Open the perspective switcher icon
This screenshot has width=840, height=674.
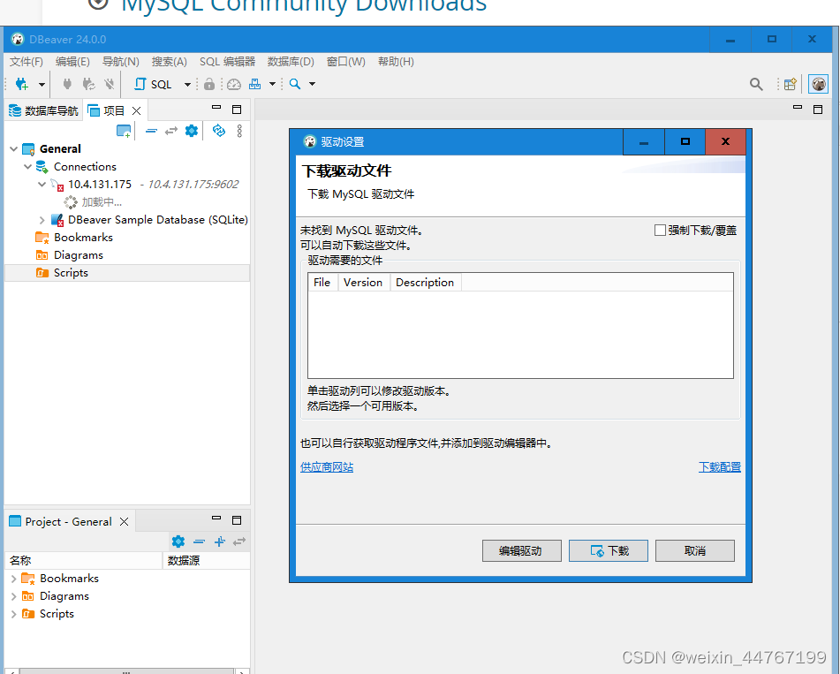[x=791, y=84]
